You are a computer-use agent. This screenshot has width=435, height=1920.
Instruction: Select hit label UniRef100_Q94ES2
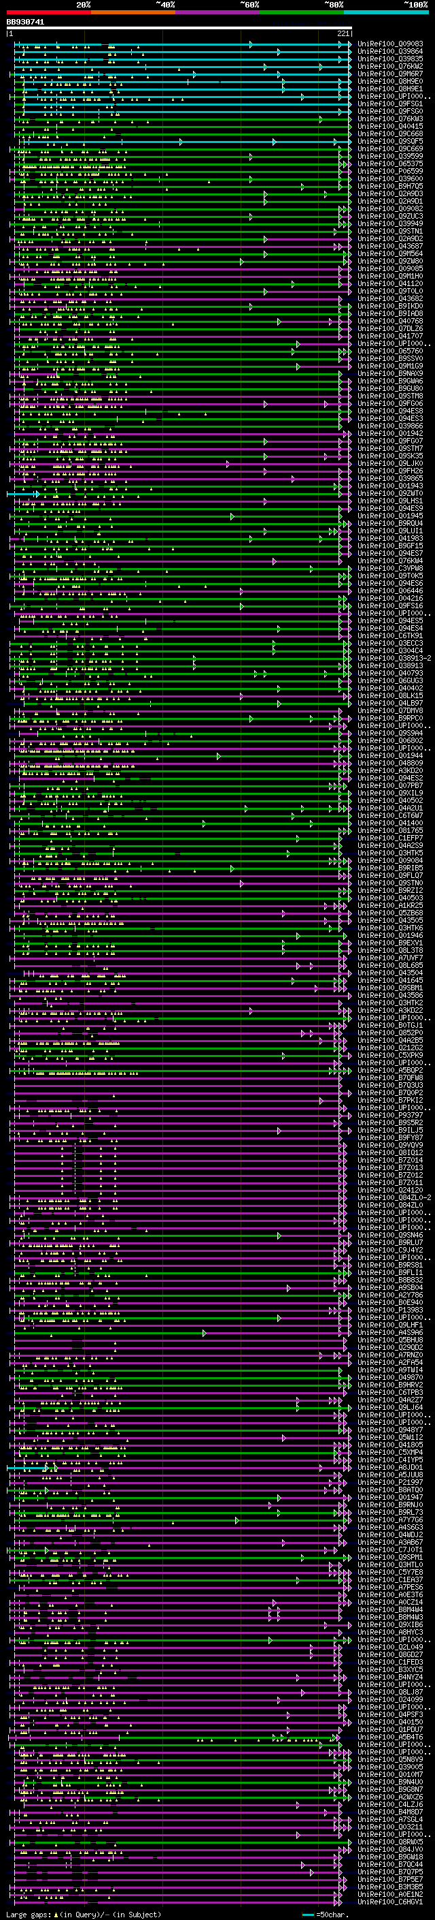pos(390,778)
